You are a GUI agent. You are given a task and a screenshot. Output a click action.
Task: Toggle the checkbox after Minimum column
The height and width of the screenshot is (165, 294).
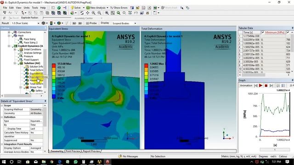288,33
